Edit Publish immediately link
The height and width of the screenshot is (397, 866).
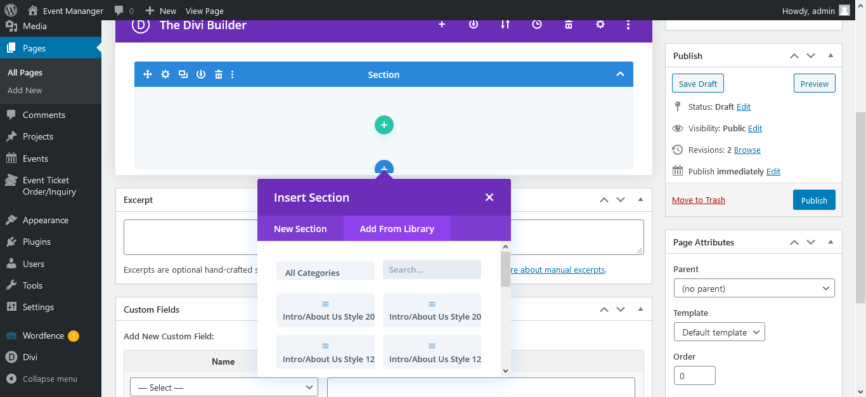(773, 171)
